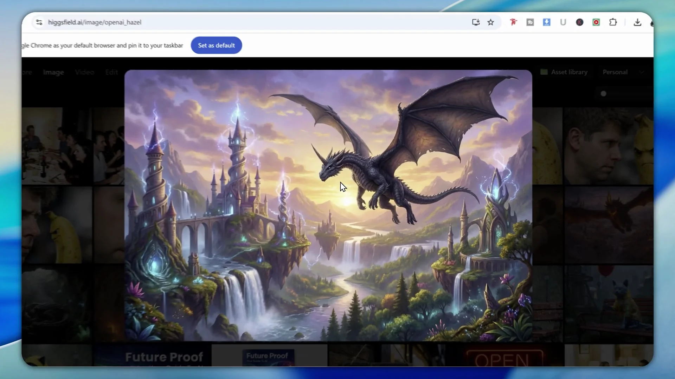Show Chrome downloads with the arrow icon
Image resolution: width=675 pixels, height=379 pixels.
pyautogui.click(x=637, y=22)
